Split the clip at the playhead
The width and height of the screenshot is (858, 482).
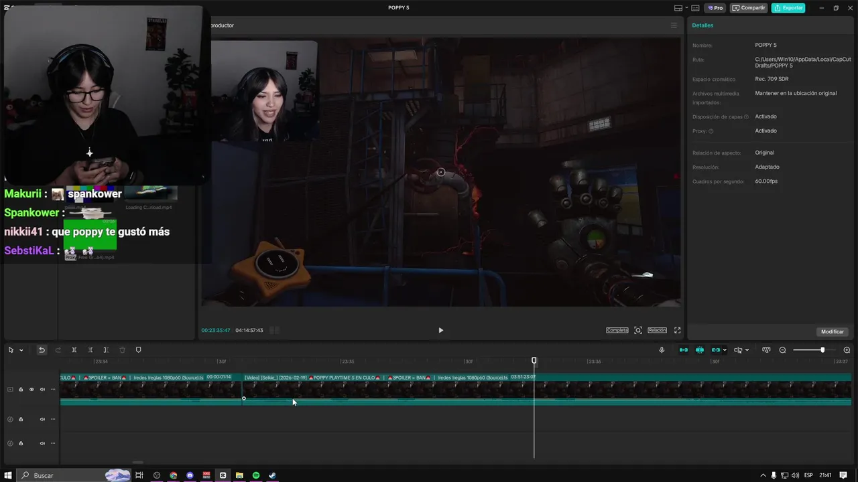point(74,349)
